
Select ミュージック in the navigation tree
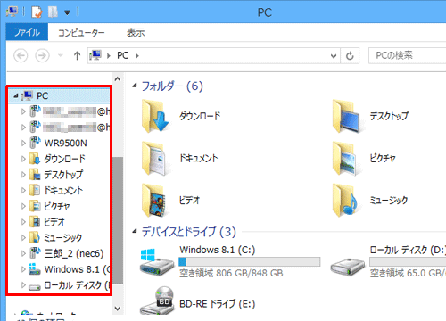coord(63,238)
